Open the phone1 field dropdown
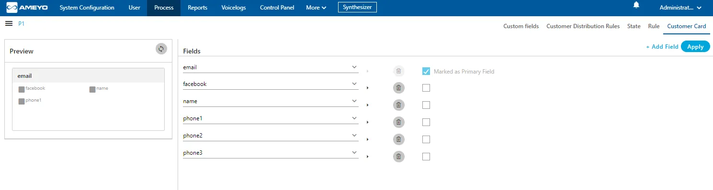The width and height of the screenshot is (713, 190). (271, 118)
